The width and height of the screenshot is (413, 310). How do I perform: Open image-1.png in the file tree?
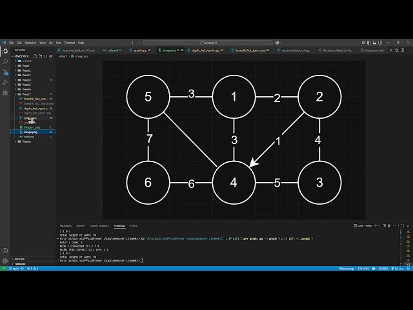(x=33, y=127)
